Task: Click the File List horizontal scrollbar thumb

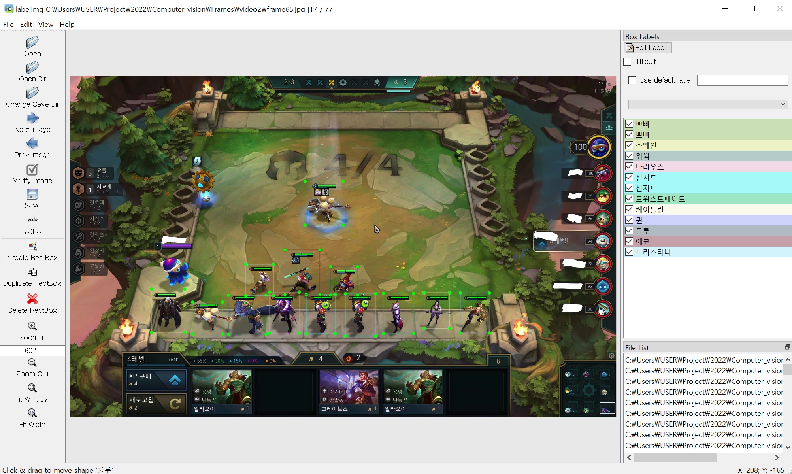Action: pyautogui.click(x=675, y=457)
